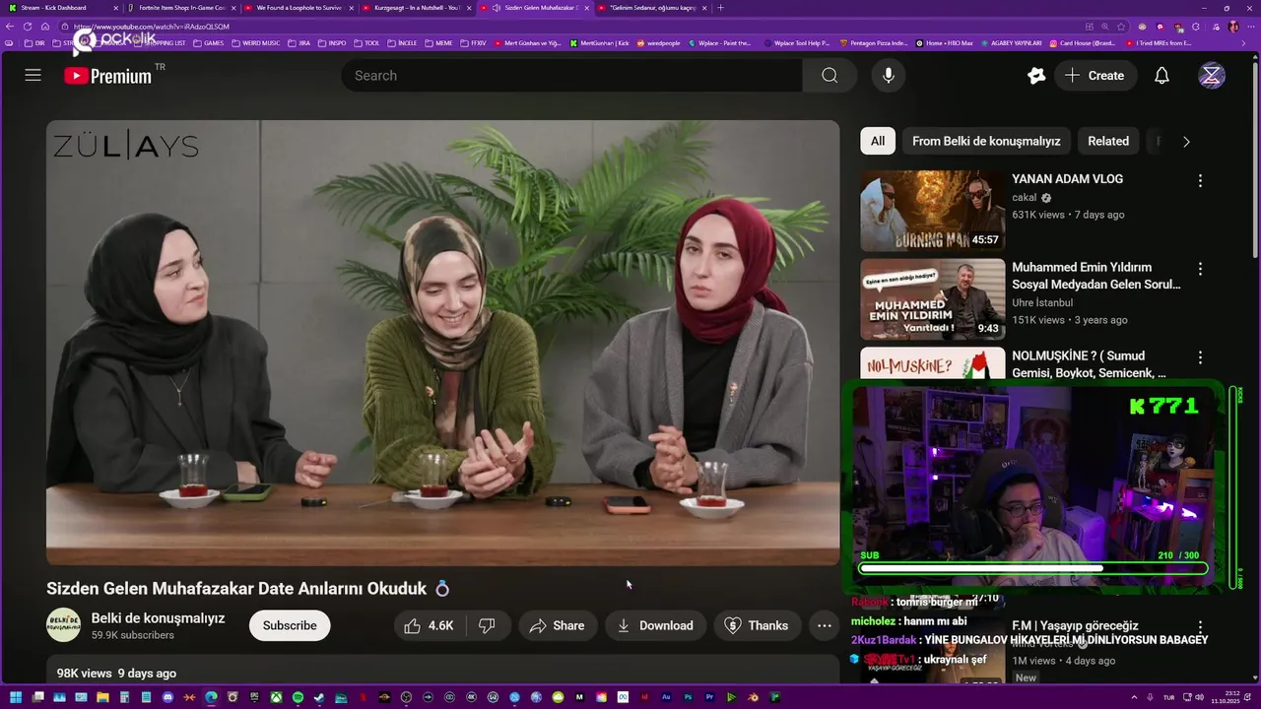Image resolution: width=1261 pixels, height=709 pixels.
Task: Open GAMES bookmarks folder
Action: 209,43
